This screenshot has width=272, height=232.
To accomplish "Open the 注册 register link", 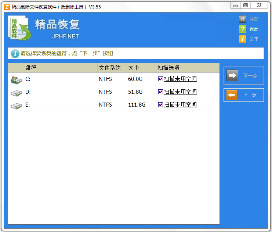I will [x=254, y=19].
